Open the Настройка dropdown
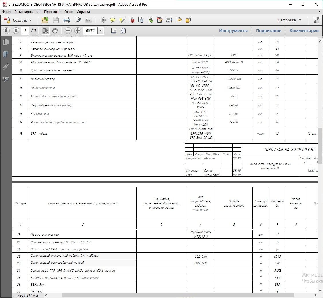 [289, 20]
